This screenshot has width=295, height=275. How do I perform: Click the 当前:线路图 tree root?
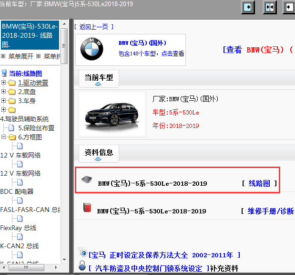pos(25,74)
